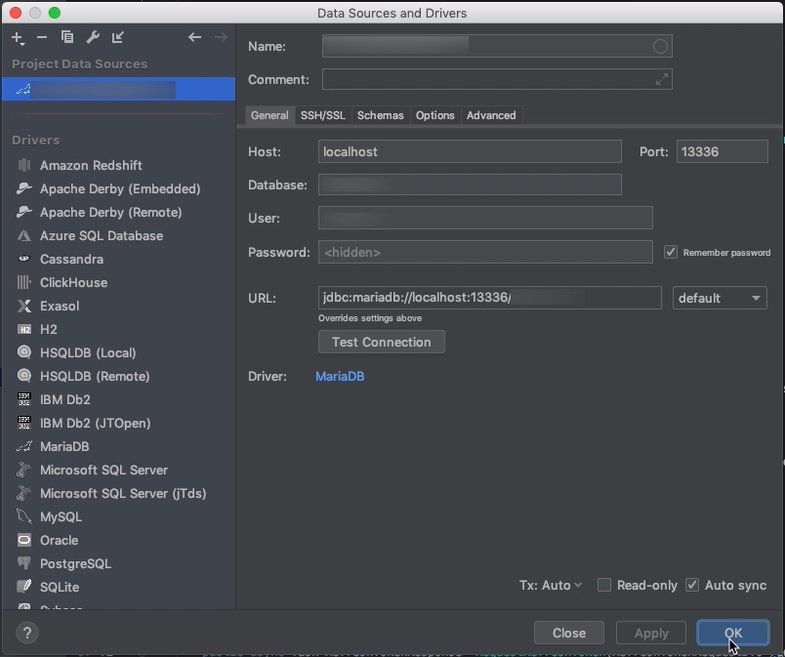Switch to General tab

point(269,115)
